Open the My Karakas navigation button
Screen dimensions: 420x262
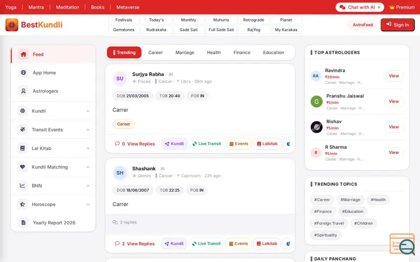point(286,30)
